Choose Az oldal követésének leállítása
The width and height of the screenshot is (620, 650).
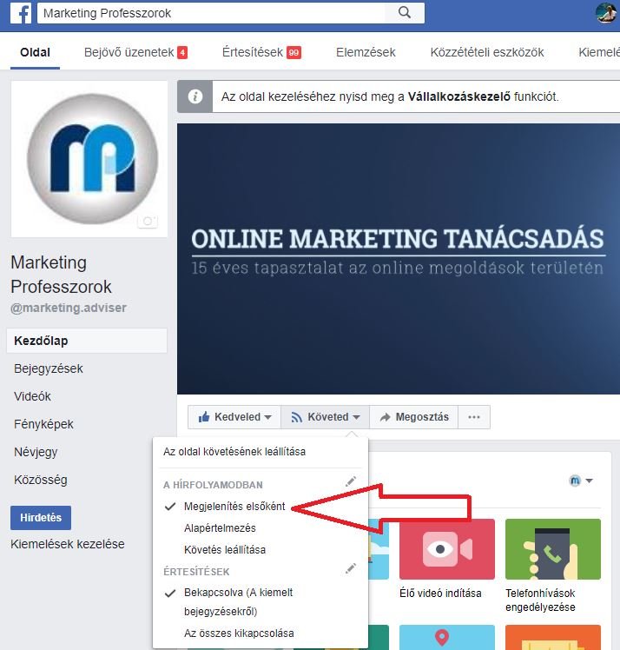(x=234, y=452)
